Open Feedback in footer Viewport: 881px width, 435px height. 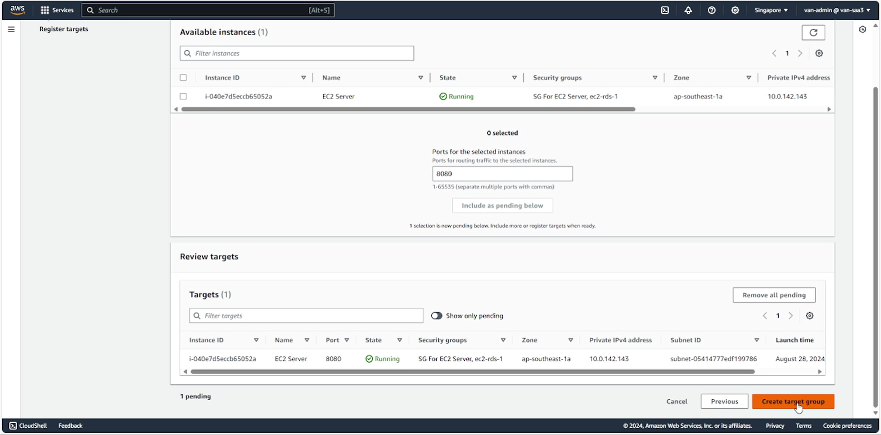[71, 426]
